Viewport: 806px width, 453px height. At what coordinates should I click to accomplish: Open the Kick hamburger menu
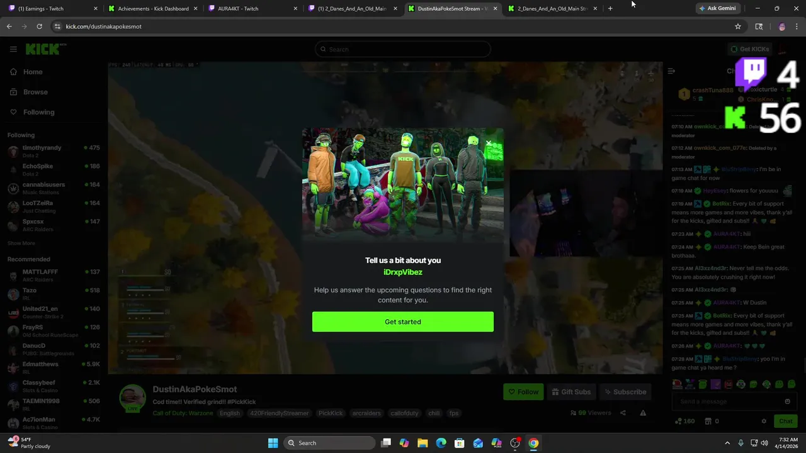13,49
